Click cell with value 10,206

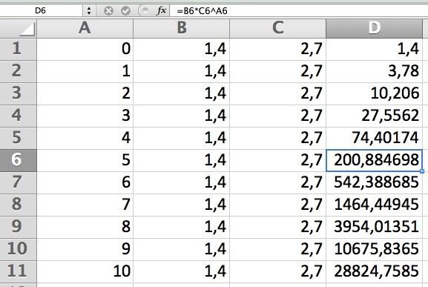pos(374,93)
